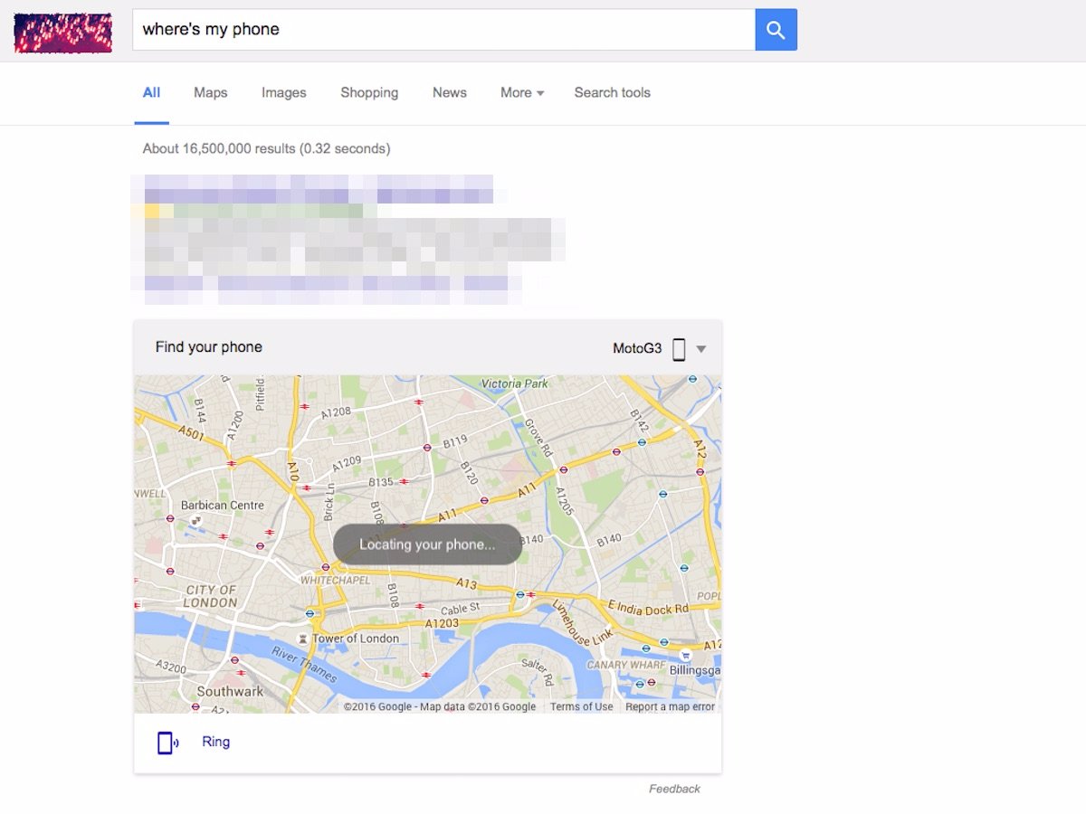Click the Victoria Park label
This screenshot has height=814, width=1086.
click(x=514, y=383)
